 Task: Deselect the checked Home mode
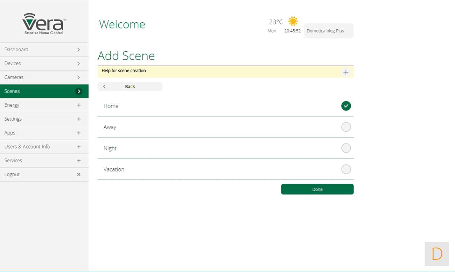[346, 106]
